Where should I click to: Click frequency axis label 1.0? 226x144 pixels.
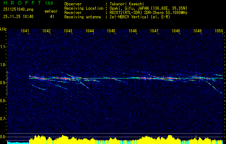tap(3, 65)
